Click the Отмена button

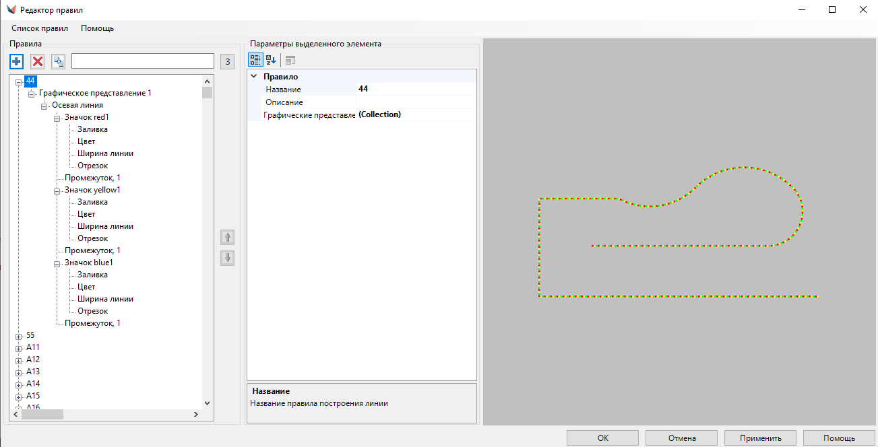coord(682,438)
